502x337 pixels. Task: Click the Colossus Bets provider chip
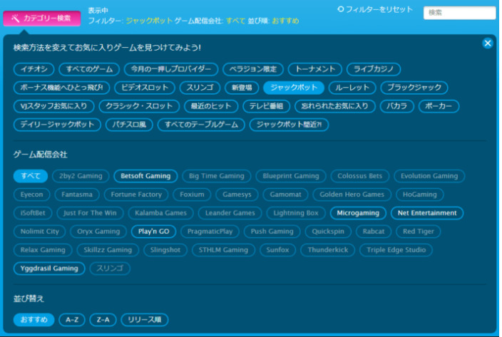click(360, 176)
